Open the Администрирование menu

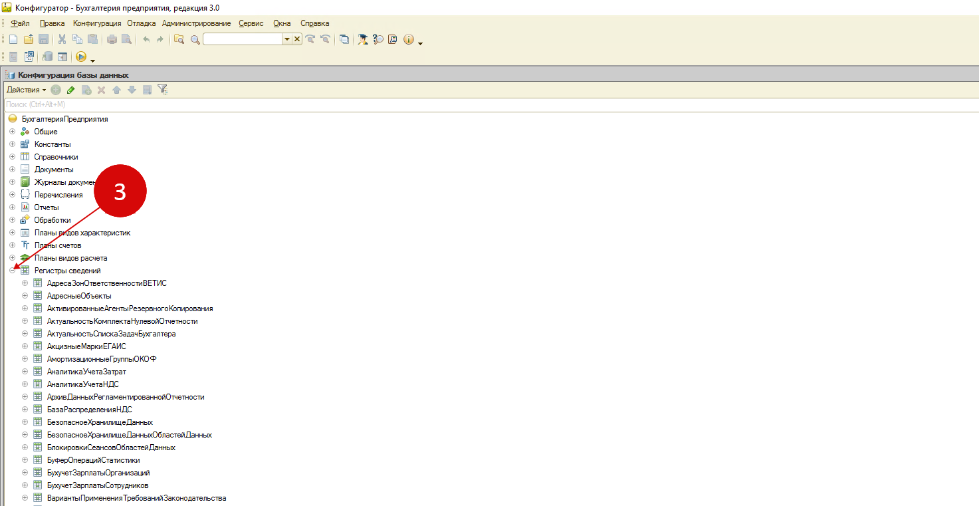[197, 23]
